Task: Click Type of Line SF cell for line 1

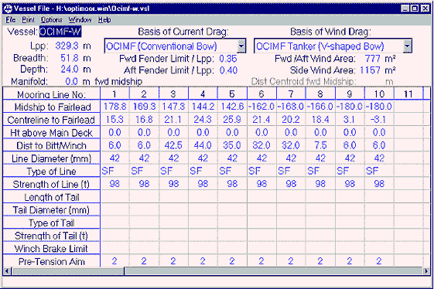Action: pos(114,171)
